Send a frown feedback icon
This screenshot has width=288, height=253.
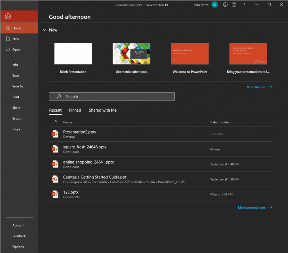coord(234,5)
